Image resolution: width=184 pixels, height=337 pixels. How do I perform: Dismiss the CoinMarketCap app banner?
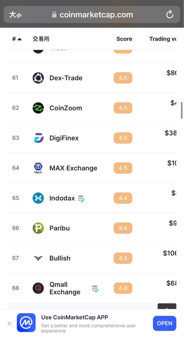tap(9, 323)
